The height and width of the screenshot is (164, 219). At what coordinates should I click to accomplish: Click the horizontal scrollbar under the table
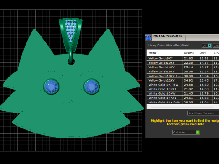click(x=182, y=107)
